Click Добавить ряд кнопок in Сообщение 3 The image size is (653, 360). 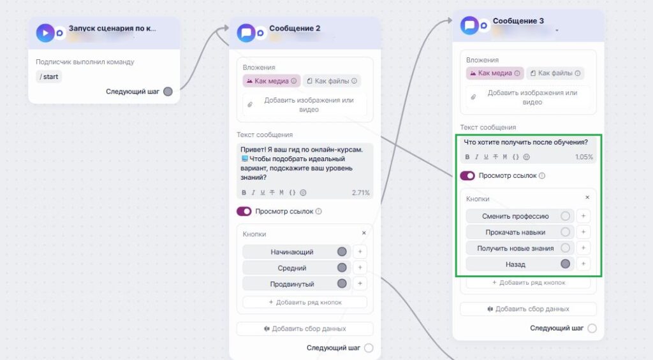point(528,283)
